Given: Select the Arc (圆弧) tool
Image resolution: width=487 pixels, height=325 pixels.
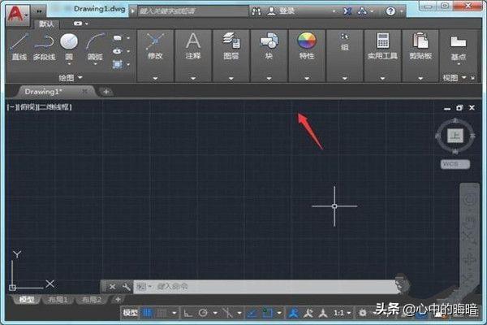Looking at the screenshot, I should pos(95,45).
